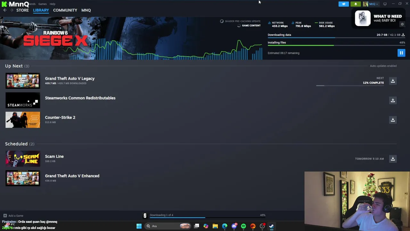This screenshot has height=231, width=410.
Task: Go back with the navigation arrow
Action: click(5, 10)
